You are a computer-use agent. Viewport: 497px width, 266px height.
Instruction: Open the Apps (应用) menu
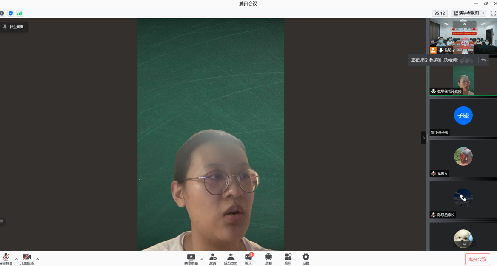288,258
